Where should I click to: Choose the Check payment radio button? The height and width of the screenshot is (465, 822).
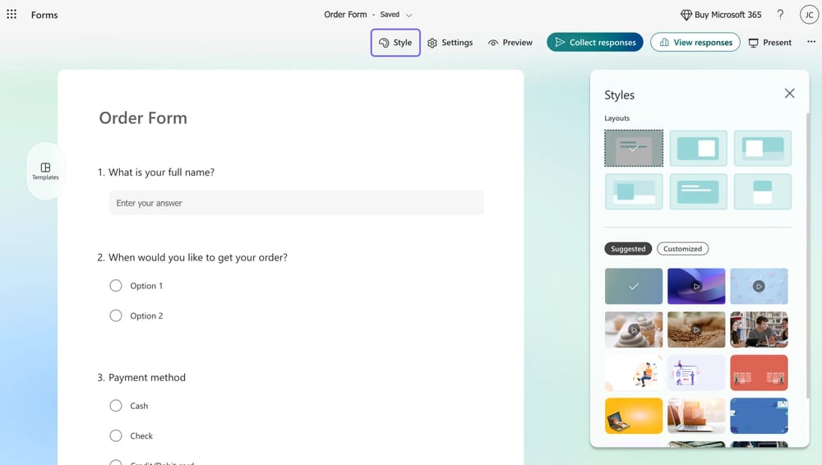point(116,436)
